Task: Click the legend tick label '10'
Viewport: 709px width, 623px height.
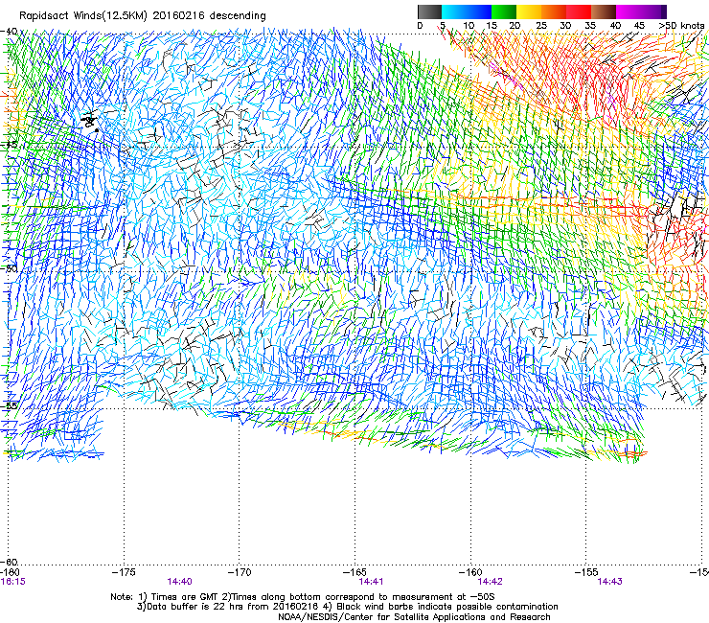Action: [469, 26]
